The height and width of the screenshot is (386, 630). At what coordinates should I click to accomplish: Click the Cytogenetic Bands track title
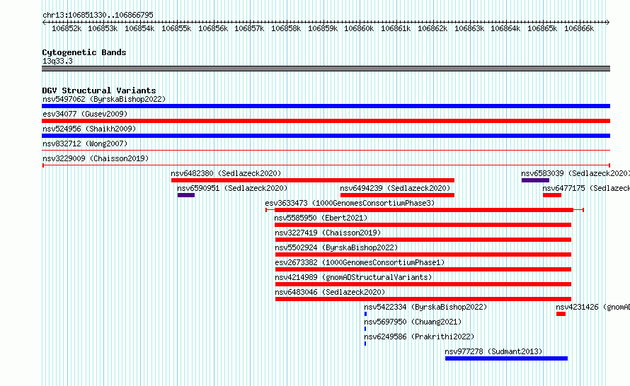click(x=84, y=52)
